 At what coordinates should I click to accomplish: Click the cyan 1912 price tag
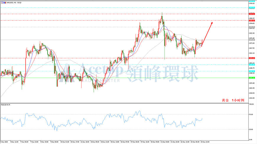coord(252,8)
